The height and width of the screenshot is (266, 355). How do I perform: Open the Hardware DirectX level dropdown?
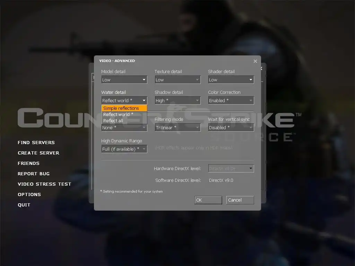pyautogui.click(x=231, y=168)
